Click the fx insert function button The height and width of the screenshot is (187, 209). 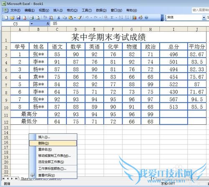pos(48,24)
